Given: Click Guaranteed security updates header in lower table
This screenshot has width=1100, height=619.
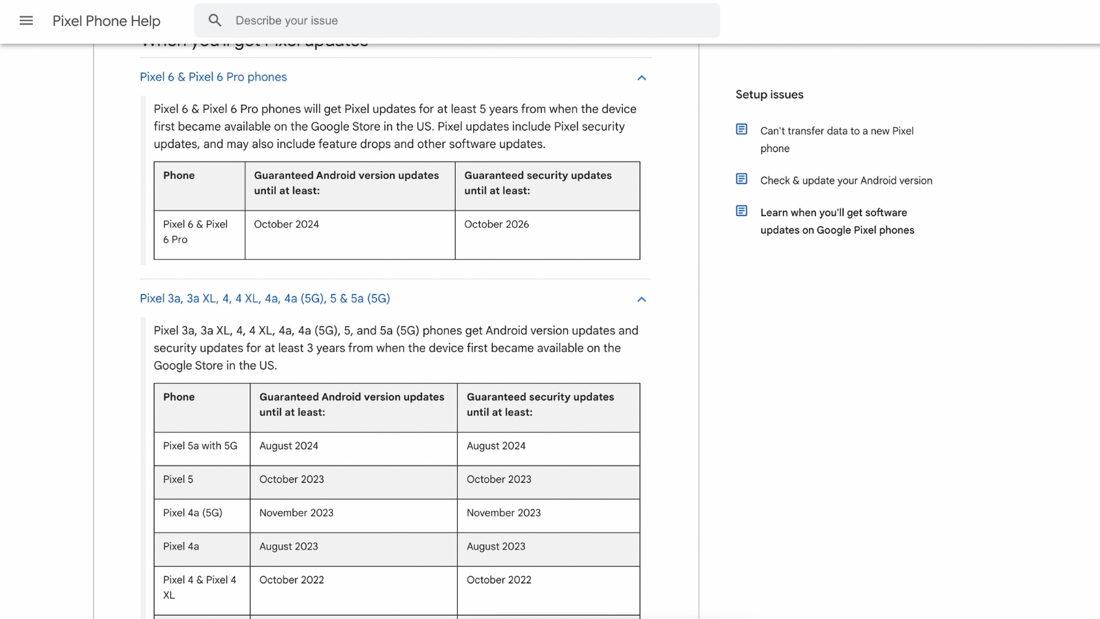Looking at the screenshot, I should [549, 408].
